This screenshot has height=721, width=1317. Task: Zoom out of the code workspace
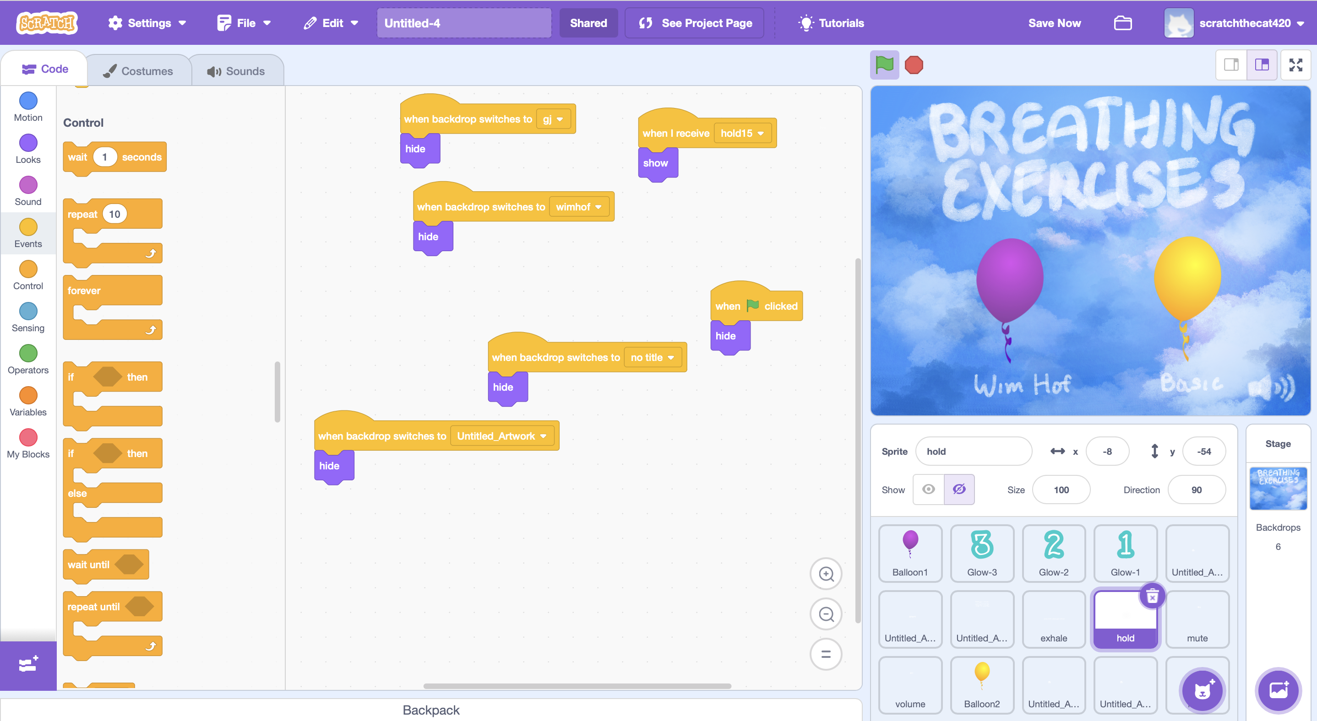(826, 614)
